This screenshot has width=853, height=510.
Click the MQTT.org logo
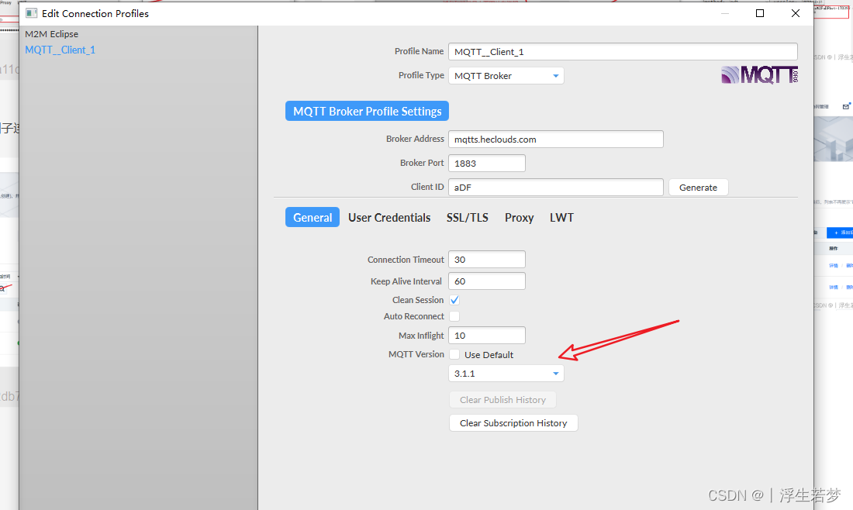point(759,75)
